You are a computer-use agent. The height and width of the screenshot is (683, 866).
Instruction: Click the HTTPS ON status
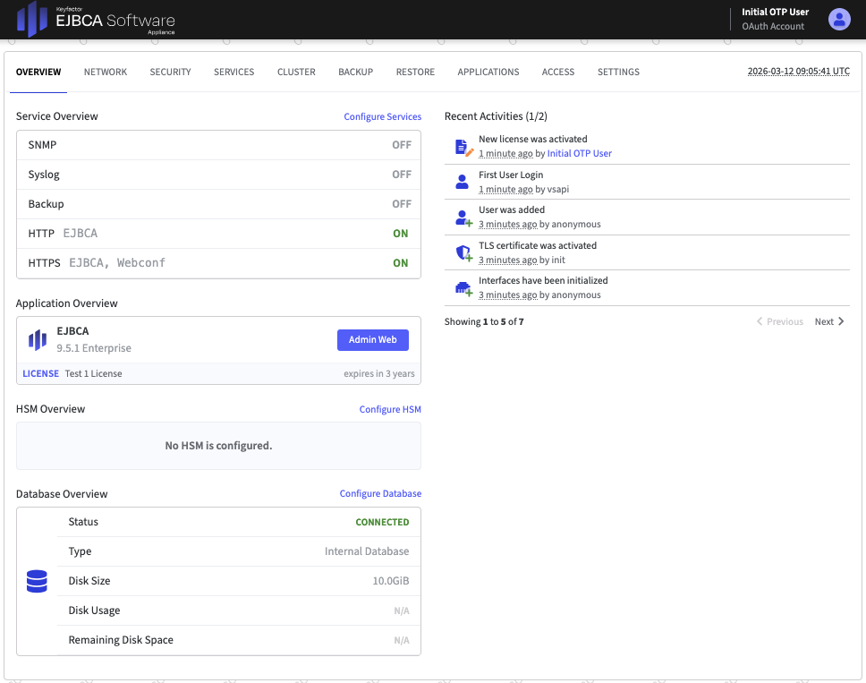tap(401, 263)
